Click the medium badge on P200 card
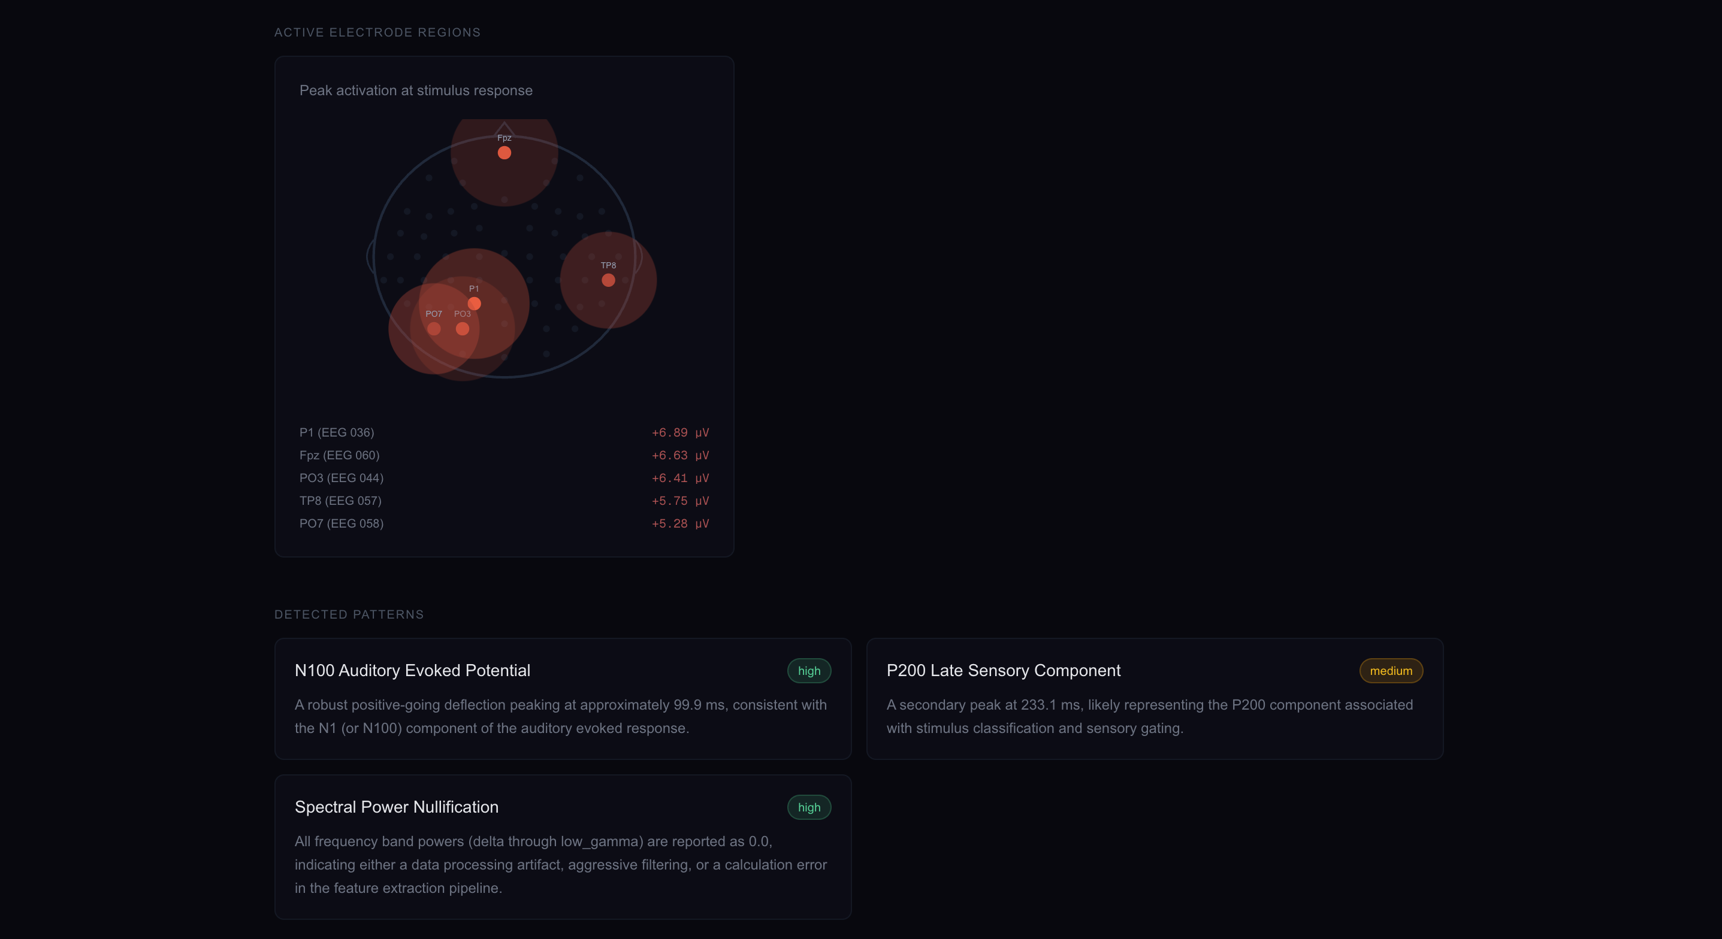This screenshot has height=939, width=1722. (1391, 670)
